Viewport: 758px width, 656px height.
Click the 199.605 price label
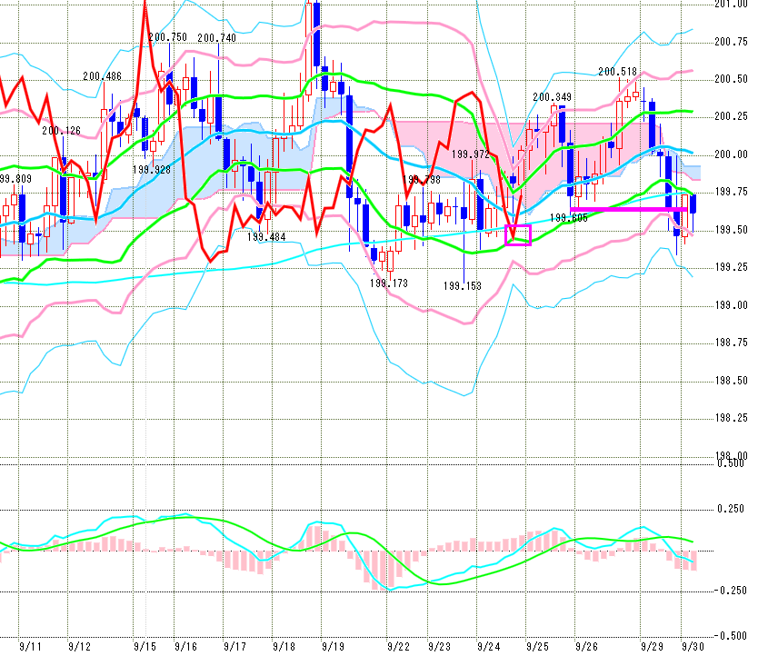[x=569, y=218]
